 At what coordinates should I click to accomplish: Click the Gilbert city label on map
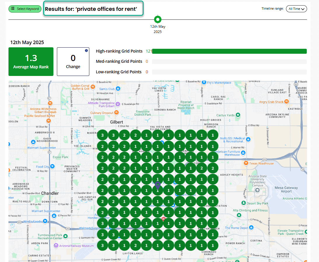pos(116,122)
